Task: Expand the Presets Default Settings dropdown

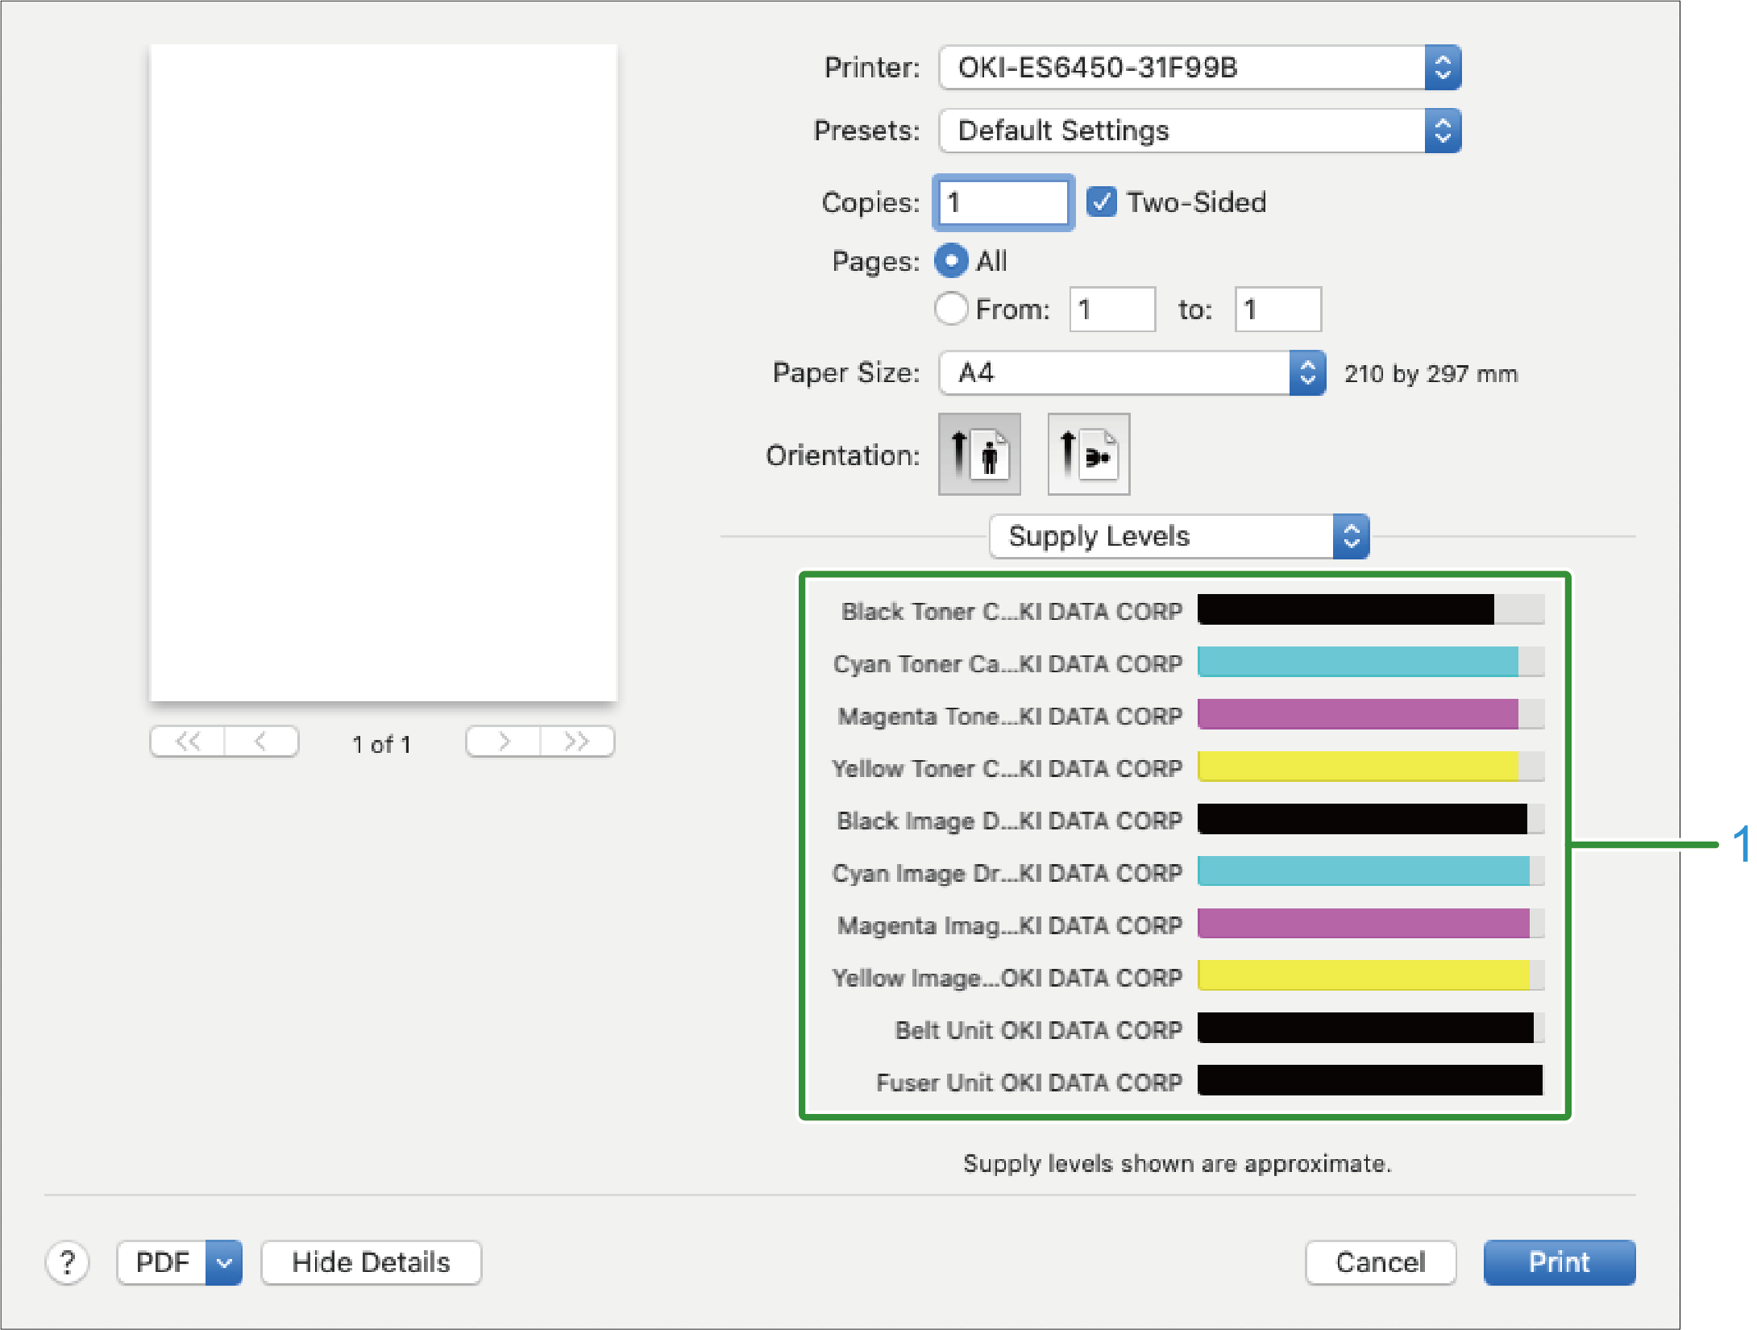Action: [1199, 131]
